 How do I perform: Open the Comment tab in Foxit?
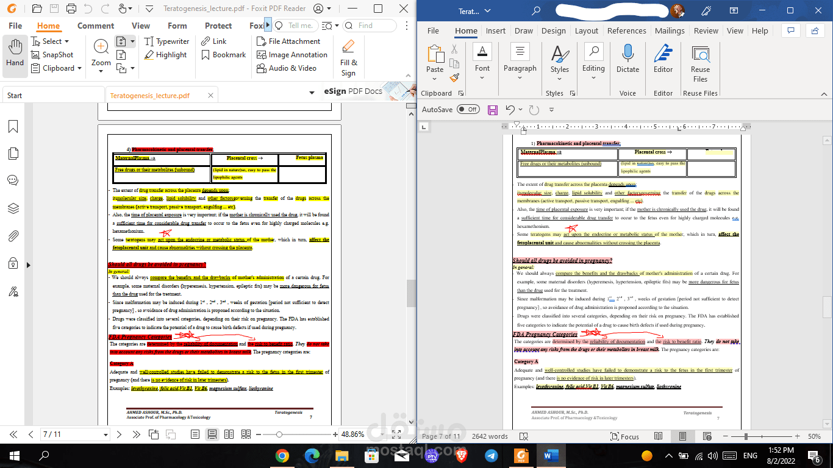click(96, 26)
